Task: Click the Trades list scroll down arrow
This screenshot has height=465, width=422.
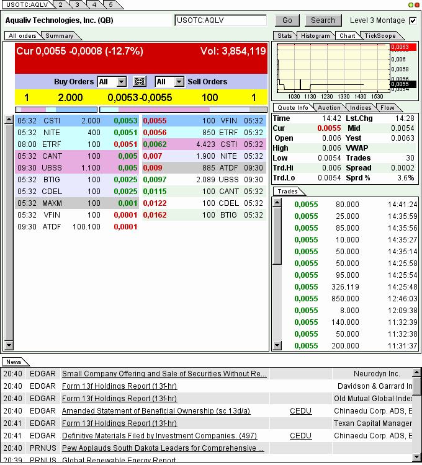Action: (x=277, y=345)
